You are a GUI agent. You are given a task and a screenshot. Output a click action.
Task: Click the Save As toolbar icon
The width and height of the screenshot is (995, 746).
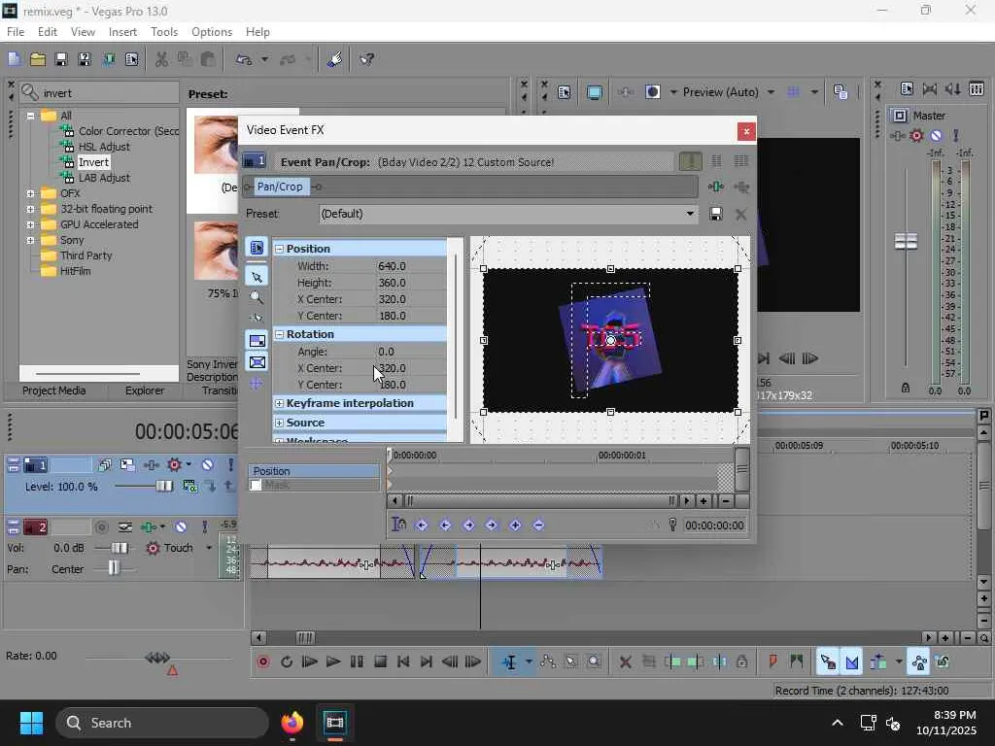click(x=85, y=59)
